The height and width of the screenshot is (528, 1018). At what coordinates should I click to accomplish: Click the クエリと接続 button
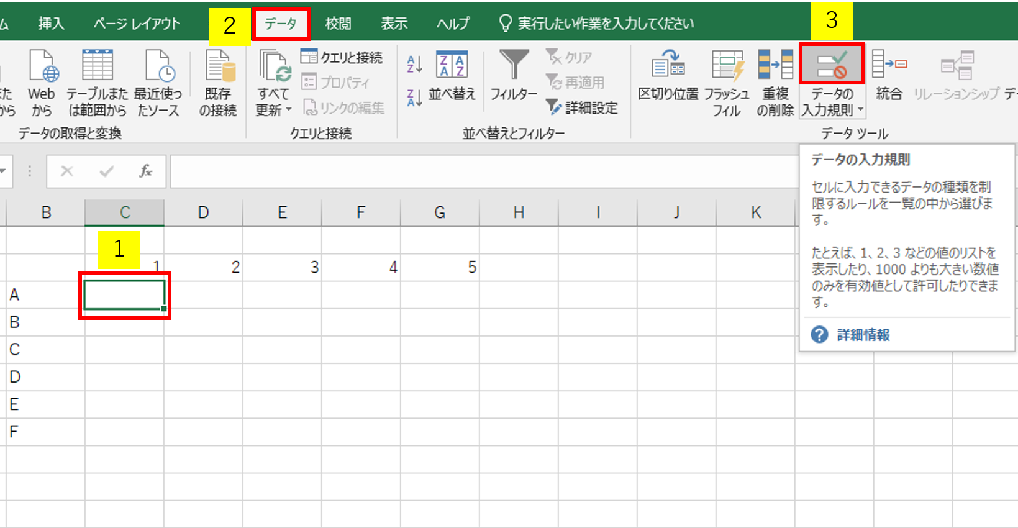coord(342,57)
